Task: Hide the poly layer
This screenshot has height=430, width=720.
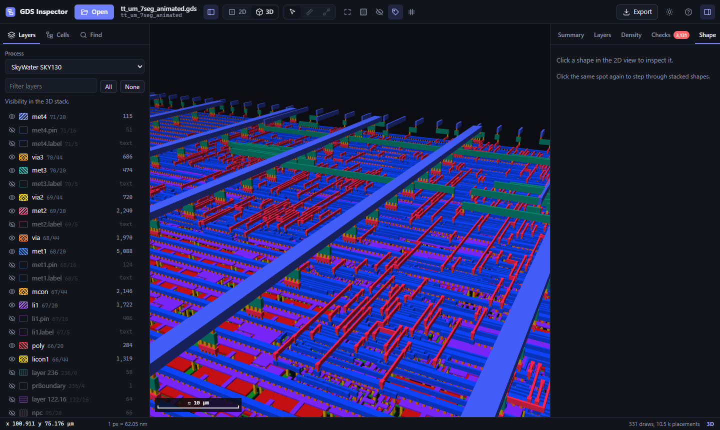Action: point(12,345)
